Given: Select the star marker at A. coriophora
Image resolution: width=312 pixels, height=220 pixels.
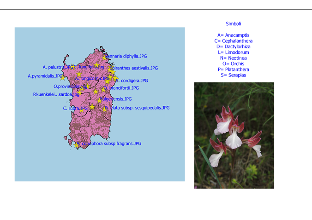Looking at the screenshot, I should tap(77, 145).
